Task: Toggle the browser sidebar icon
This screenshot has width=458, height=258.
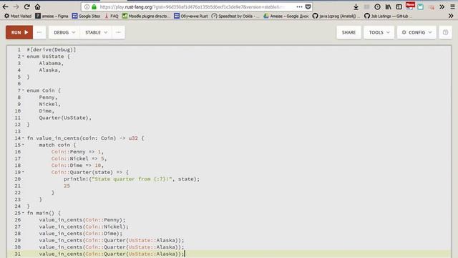Action: pyautogui.click(x=399, y=6)
